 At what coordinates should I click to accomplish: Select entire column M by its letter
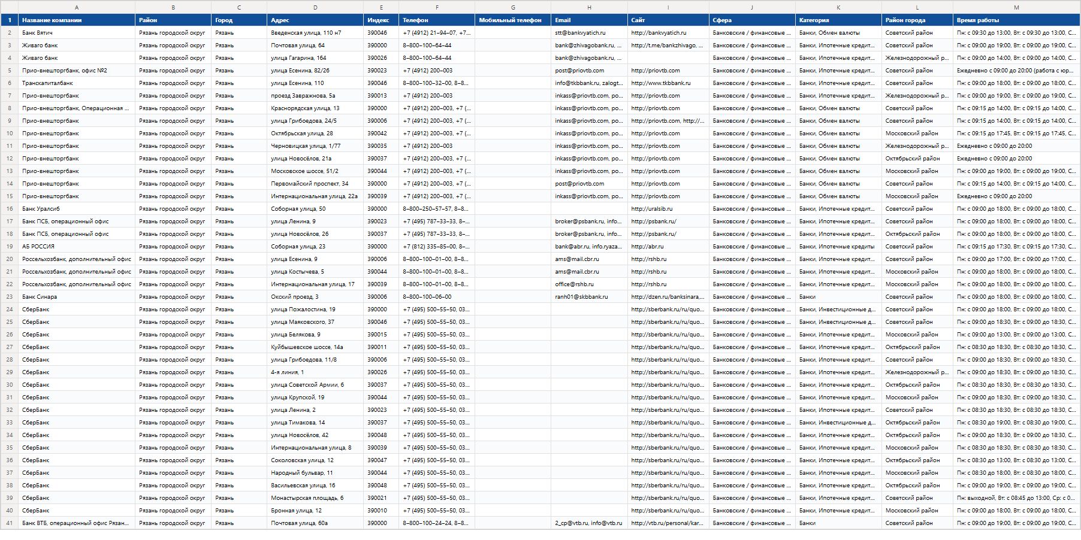(1016, 7)
